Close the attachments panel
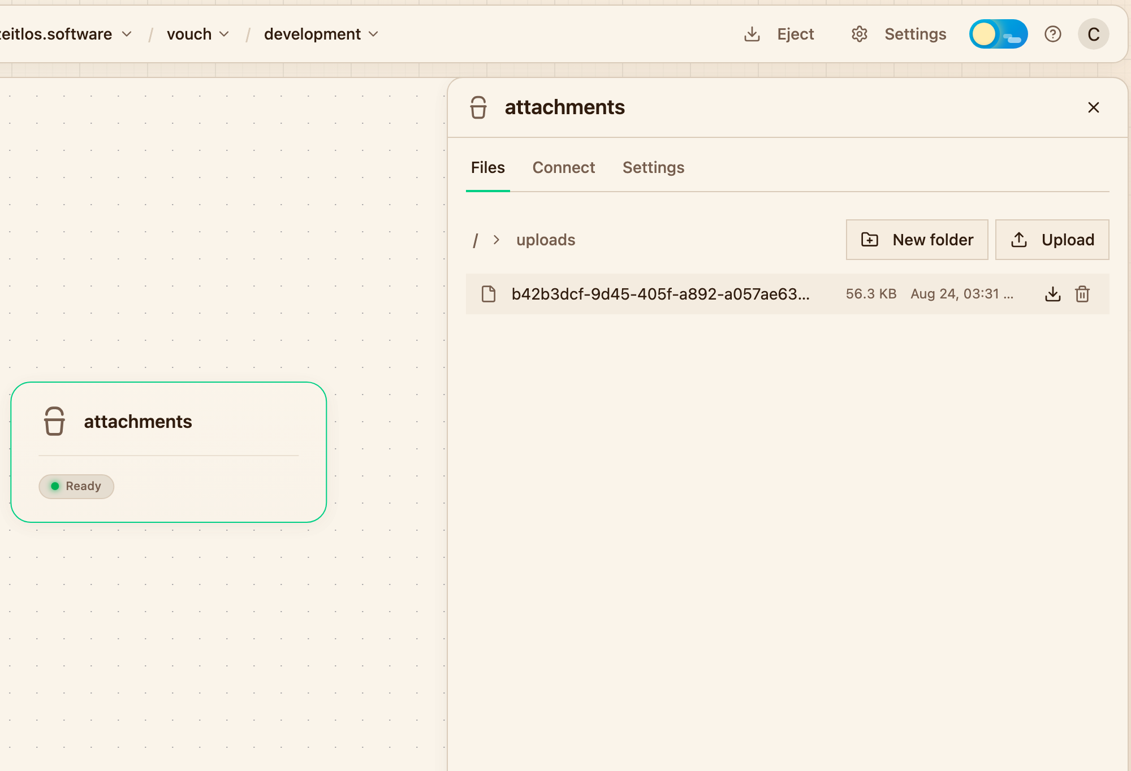 [1093, 107]
